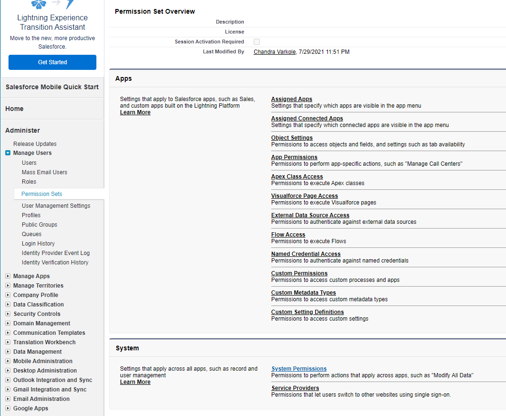Expand Outlook Integration and Sync arrow

8,380
